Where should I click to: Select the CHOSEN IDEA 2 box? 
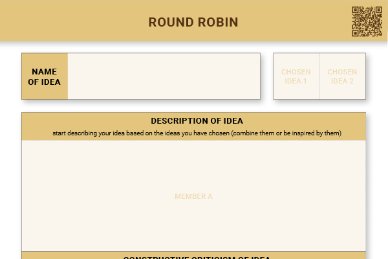pyautogui.click(x=343, y=76)
